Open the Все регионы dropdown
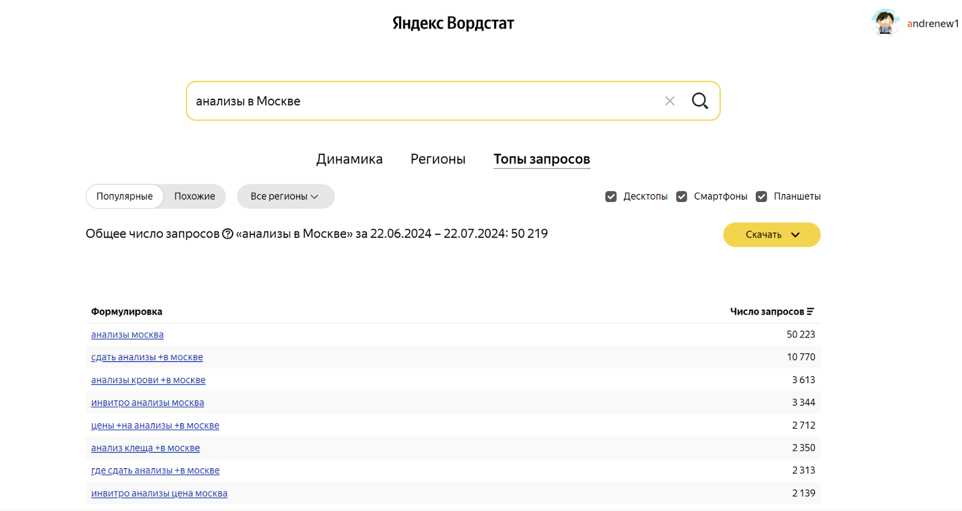 tap(286, 197)
